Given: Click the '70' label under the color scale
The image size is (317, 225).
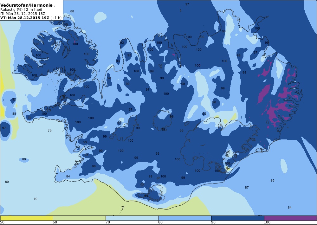Looking at the screenshot, I should 108,222.
